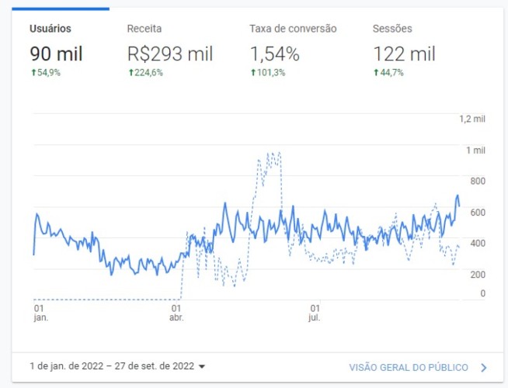
Task: Open the date range dropdown arrow
Action: 202,366
